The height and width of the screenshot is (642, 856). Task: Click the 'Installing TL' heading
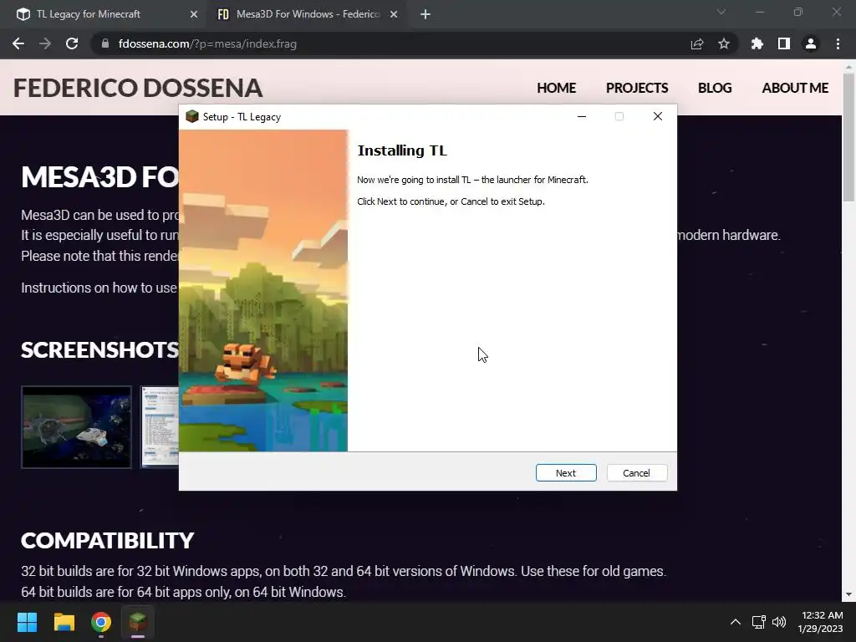(402, 150)
